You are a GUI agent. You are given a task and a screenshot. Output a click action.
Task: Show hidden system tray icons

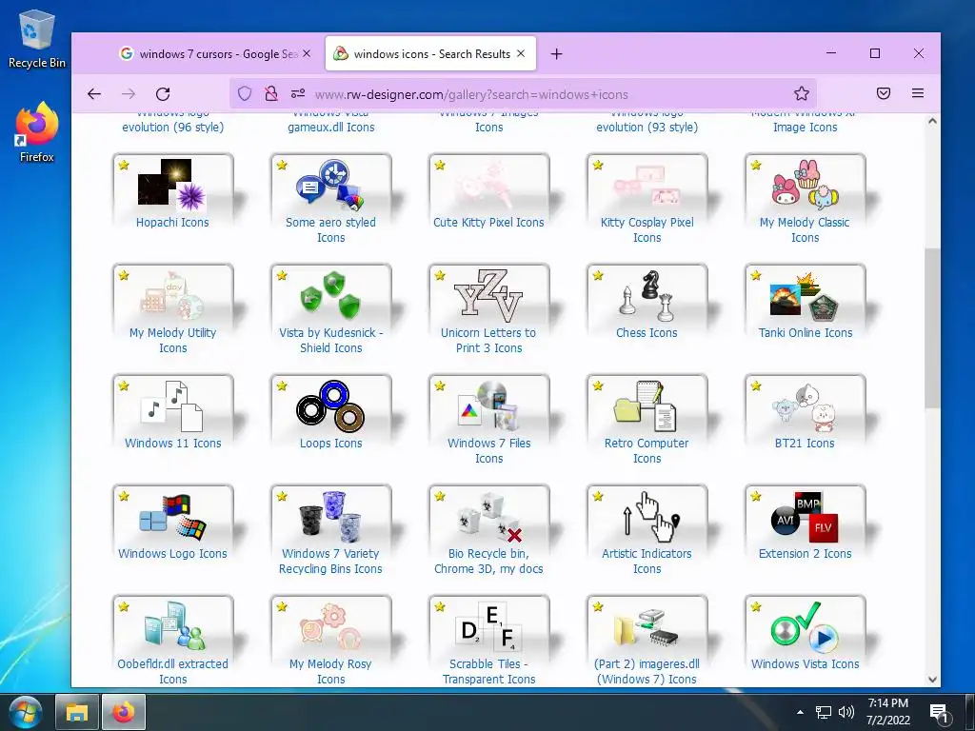pyautogui.click(x=800, y=712)
